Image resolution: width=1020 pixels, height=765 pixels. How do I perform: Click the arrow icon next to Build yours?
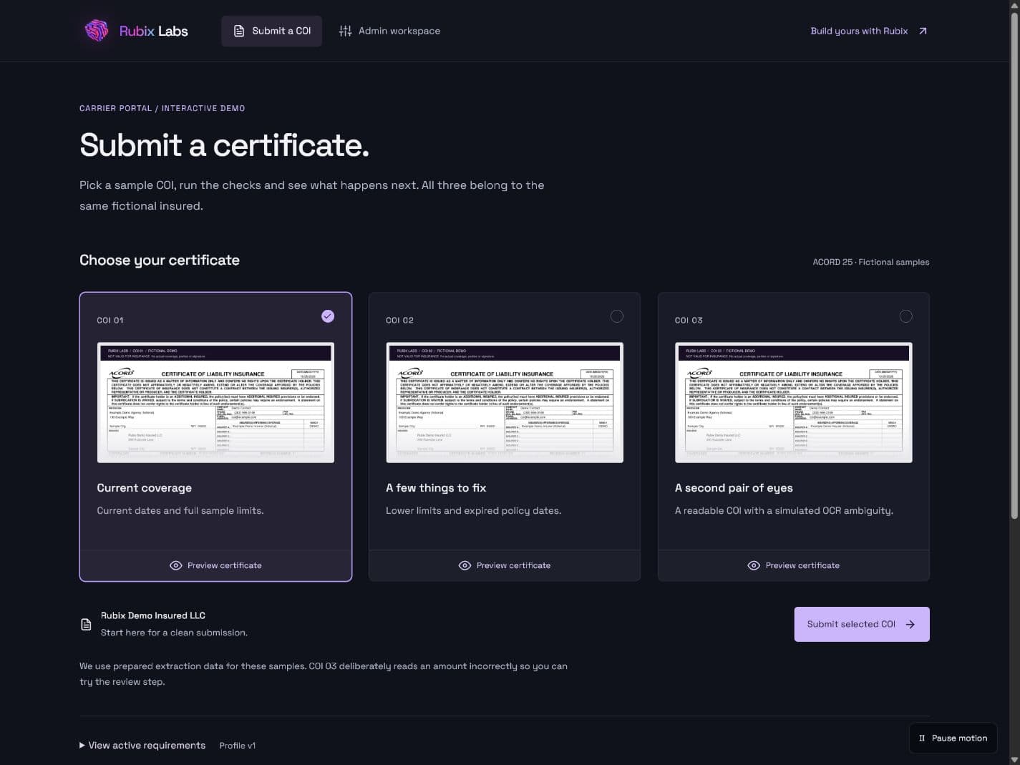pos(923,31)
